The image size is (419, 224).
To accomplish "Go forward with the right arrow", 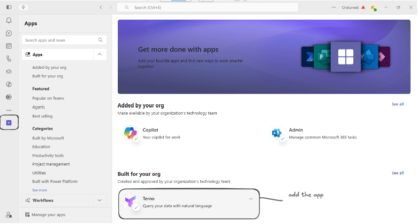I will 111,7.
